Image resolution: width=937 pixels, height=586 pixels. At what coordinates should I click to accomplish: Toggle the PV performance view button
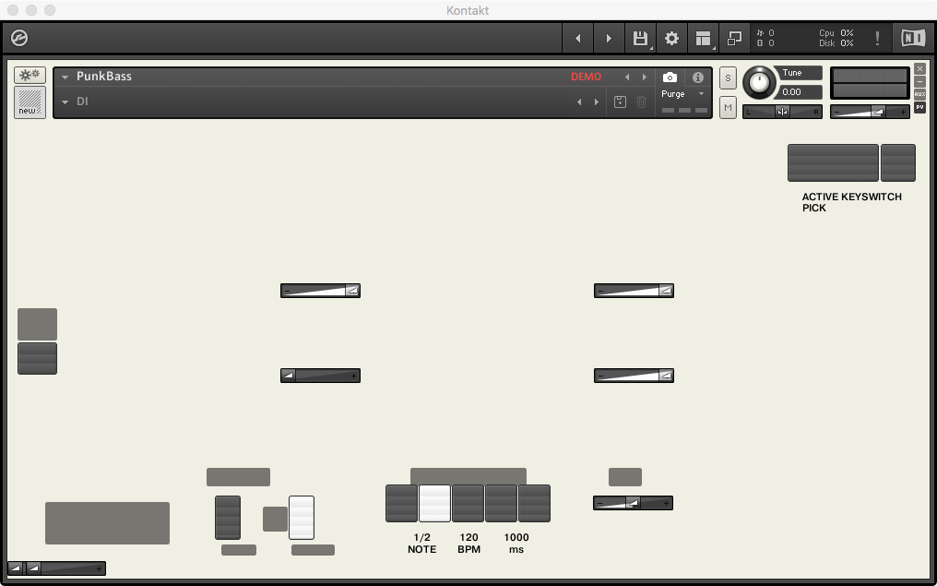(919, 108)
